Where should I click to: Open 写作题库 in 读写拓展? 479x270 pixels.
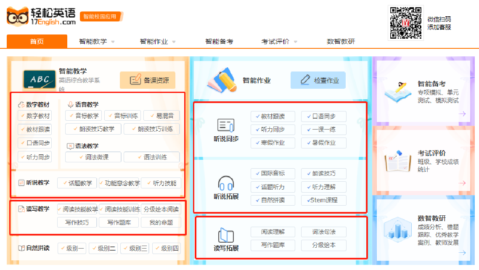click(x=273, y=245)
